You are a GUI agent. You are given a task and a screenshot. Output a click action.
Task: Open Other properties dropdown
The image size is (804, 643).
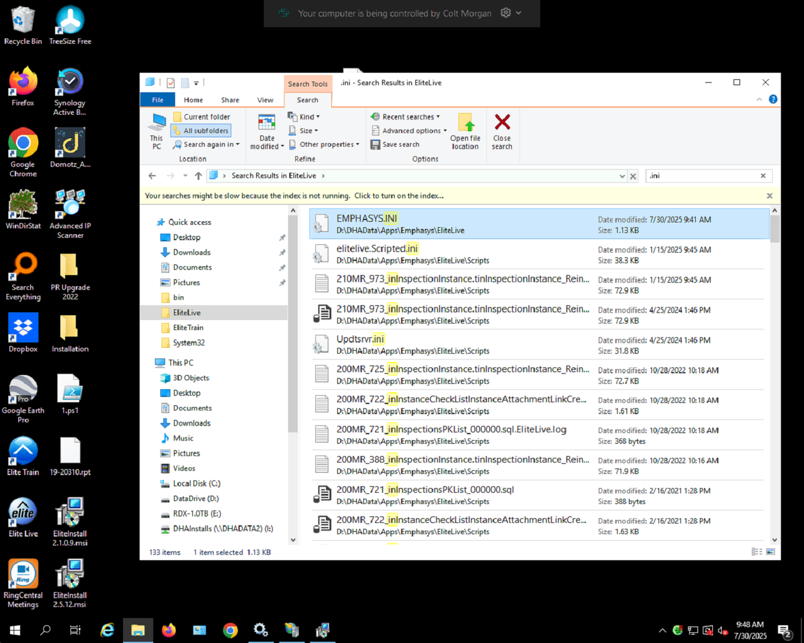click(x=324, y=144)
